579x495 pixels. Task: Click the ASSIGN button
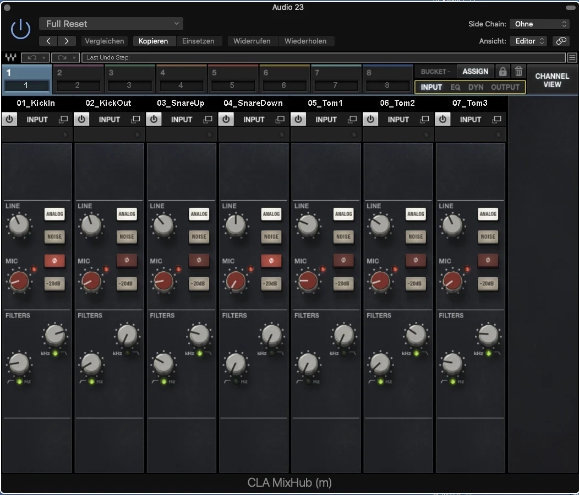tap(476, 72)
